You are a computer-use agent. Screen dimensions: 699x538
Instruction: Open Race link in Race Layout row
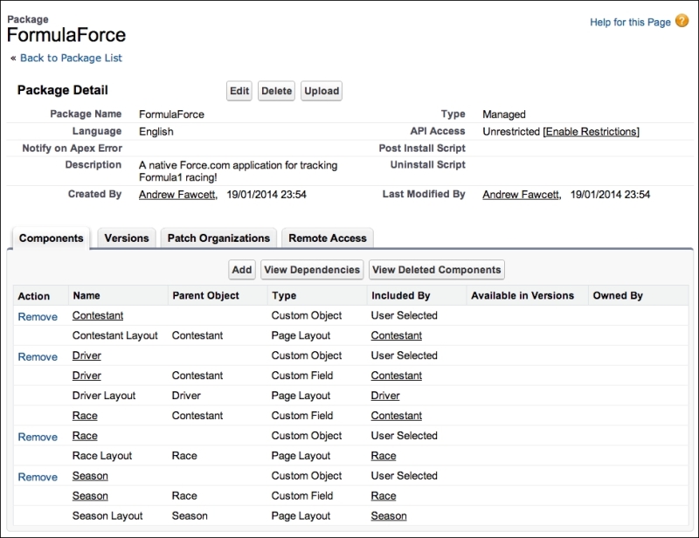384,456
